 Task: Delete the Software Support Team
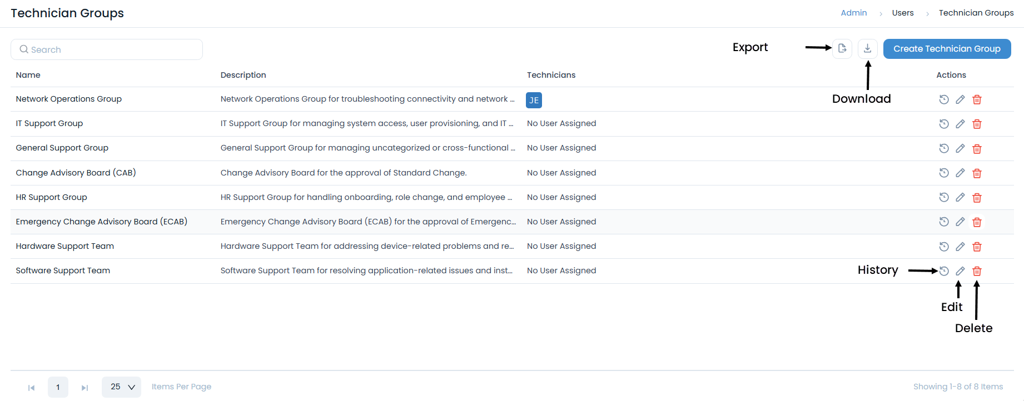(977, 271)
